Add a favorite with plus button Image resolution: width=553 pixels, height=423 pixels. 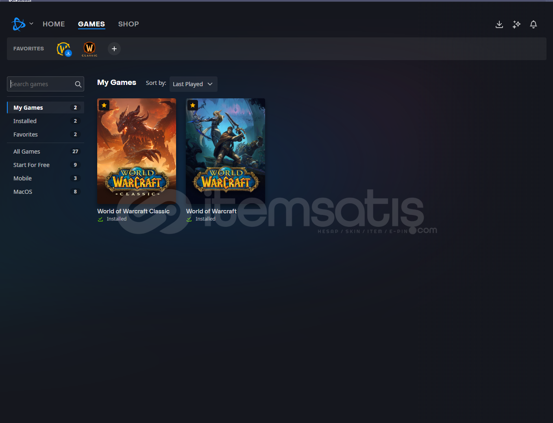(114, 49)
